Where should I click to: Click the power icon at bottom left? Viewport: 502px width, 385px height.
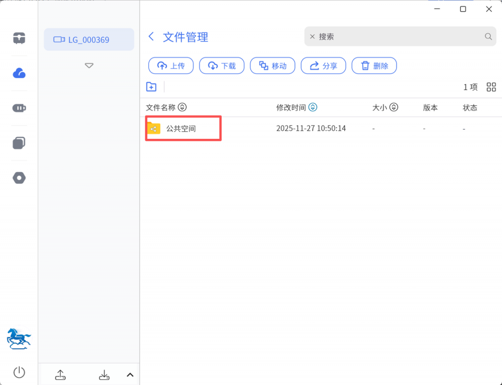coord(19,372)
